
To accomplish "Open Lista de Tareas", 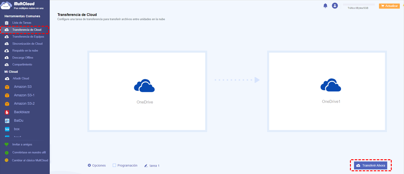I will point(22,23).
